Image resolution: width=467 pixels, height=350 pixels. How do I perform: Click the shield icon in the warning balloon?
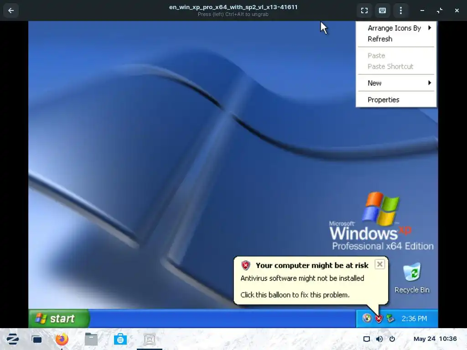[x=246, y=265]
